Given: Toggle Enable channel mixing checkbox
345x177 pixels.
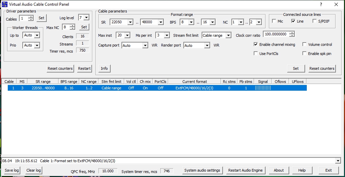Looking at the screenshot, I should (x=256, y=45).
